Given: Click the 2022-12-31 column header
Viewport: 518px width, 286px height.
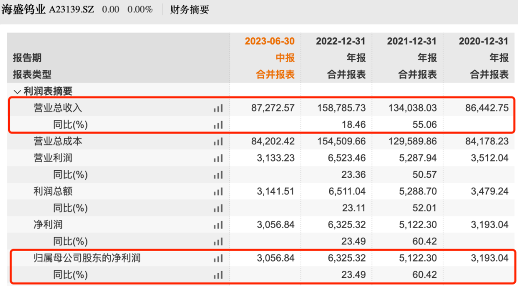Looking at the screenshot, I should click(341, 42).
